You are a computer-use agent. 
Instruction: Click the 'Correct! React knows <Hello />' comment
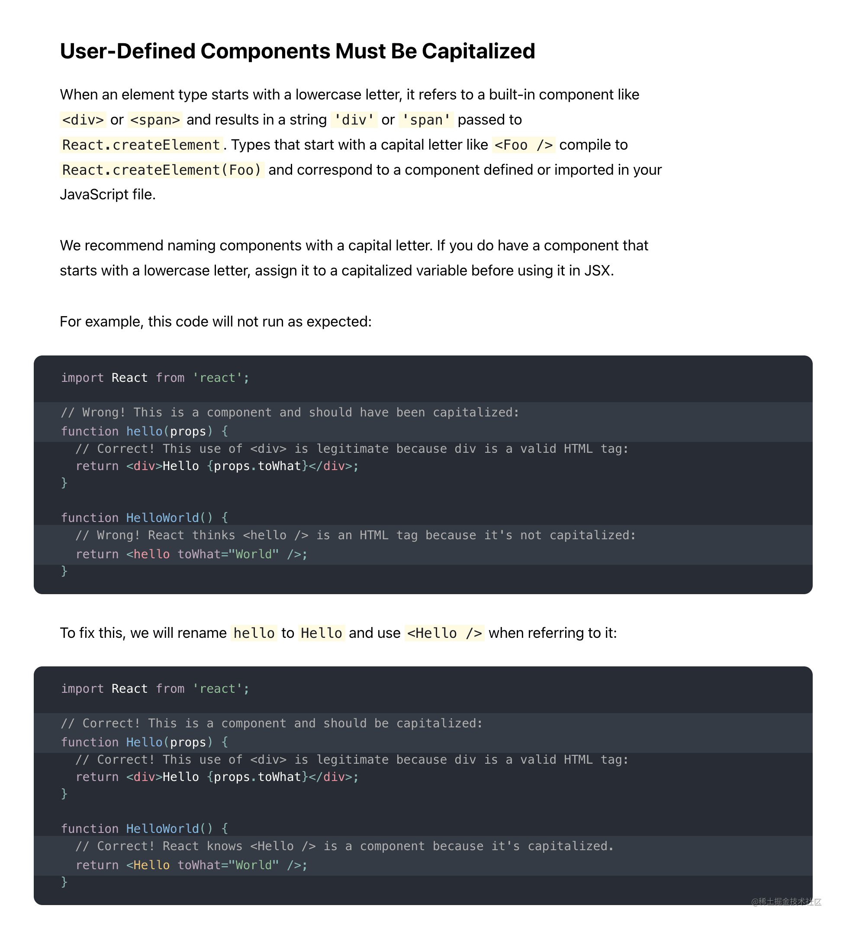pos(344,846)
